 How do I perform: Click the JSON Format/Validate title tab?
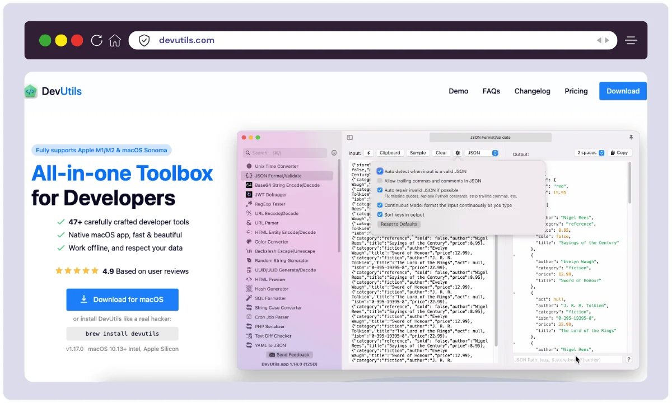click(490, 137)
